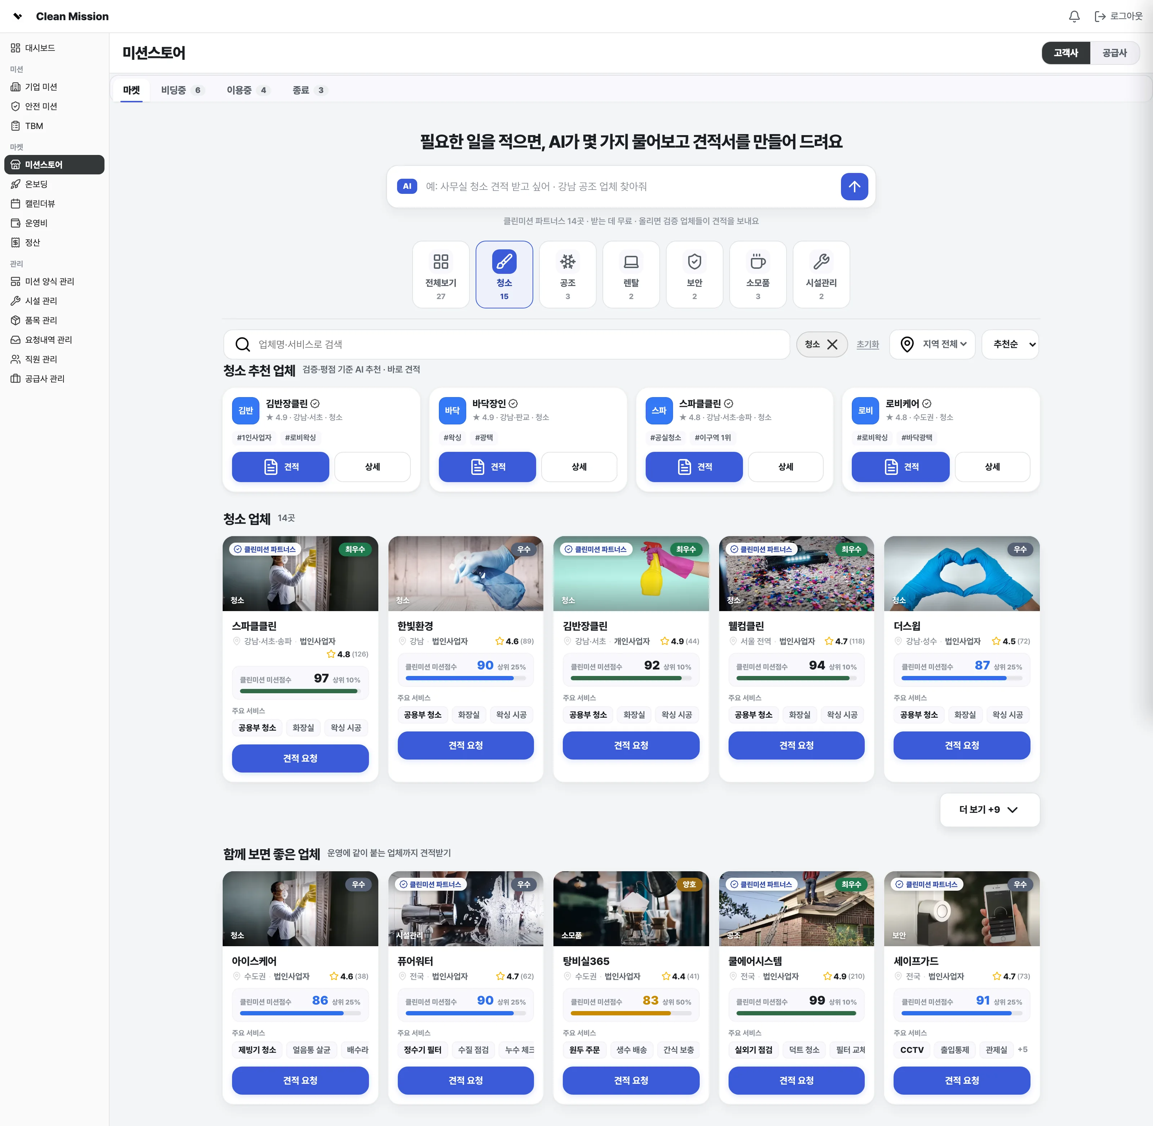Choose the 렌탈 laptop category
Image resolution: width=1153 pixels, height=1126 pixels.
(631, 275)
